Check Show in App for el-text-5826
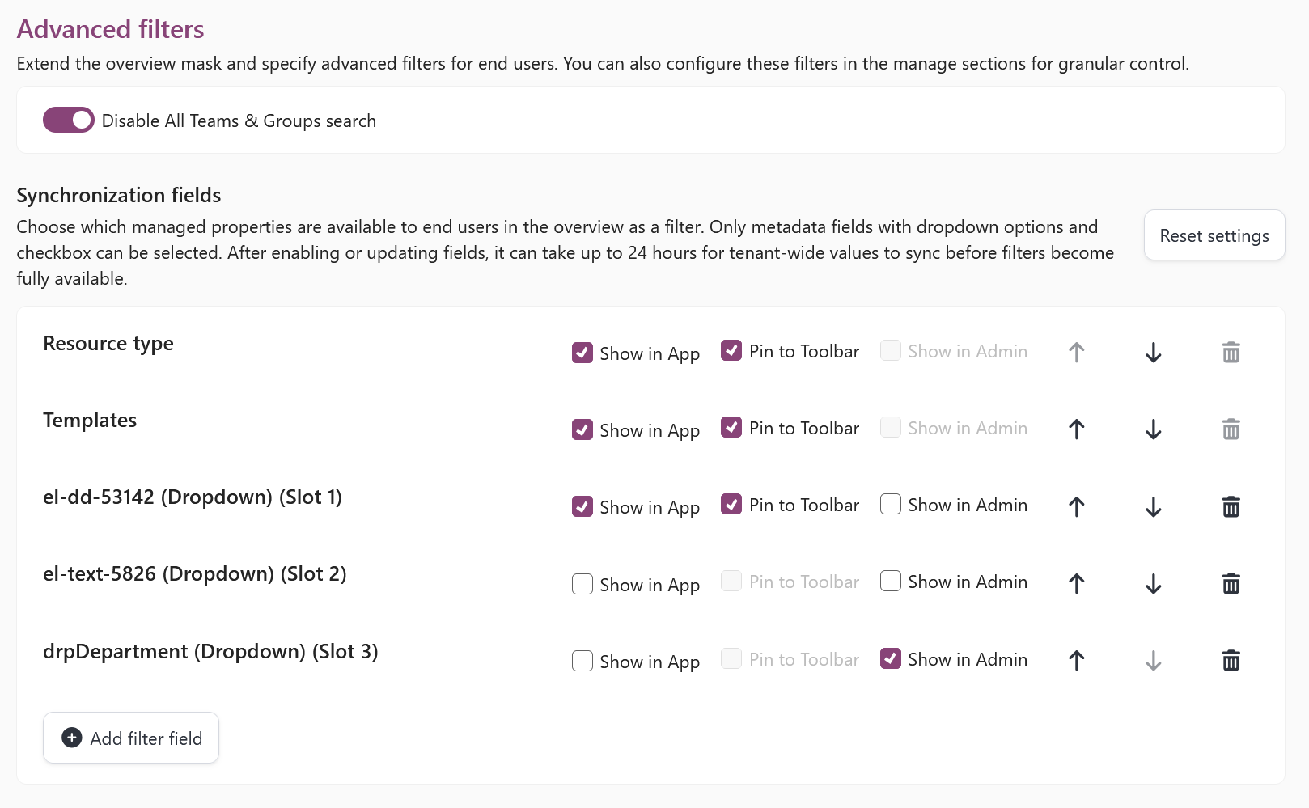 (582, 584)
